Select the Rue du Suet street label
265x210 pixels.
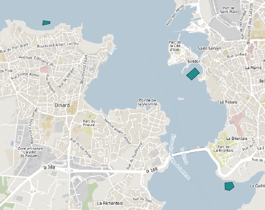142,199
